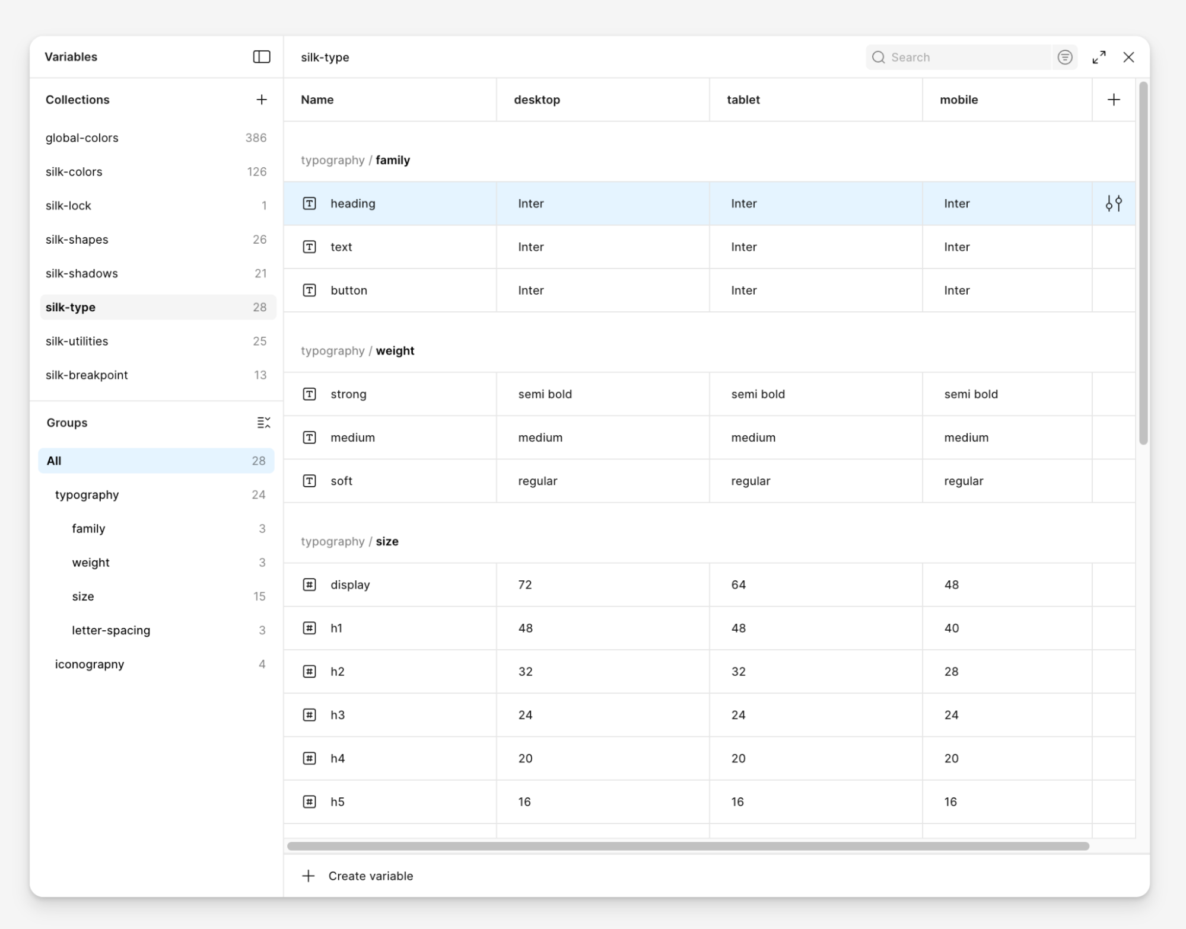Click the number type icon beside display

309,585
